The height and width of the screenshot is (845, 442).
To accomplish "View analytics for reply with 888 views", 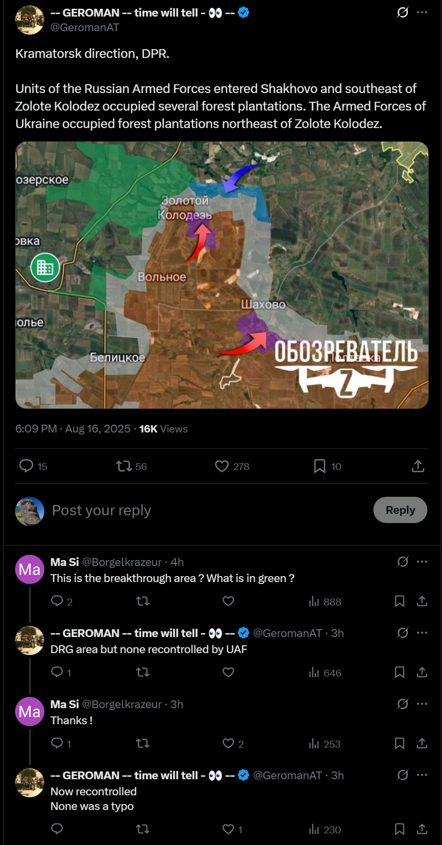I will [x=325, y=601].
